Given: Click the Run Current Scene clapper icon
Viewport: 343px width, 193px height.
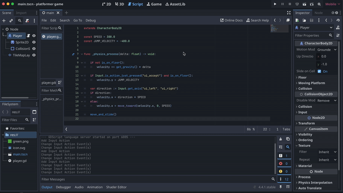Looking at the screenshot, I should [304, 4].
